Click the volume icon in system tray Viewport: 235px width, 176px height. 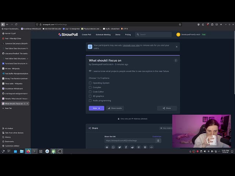(205, 151)
